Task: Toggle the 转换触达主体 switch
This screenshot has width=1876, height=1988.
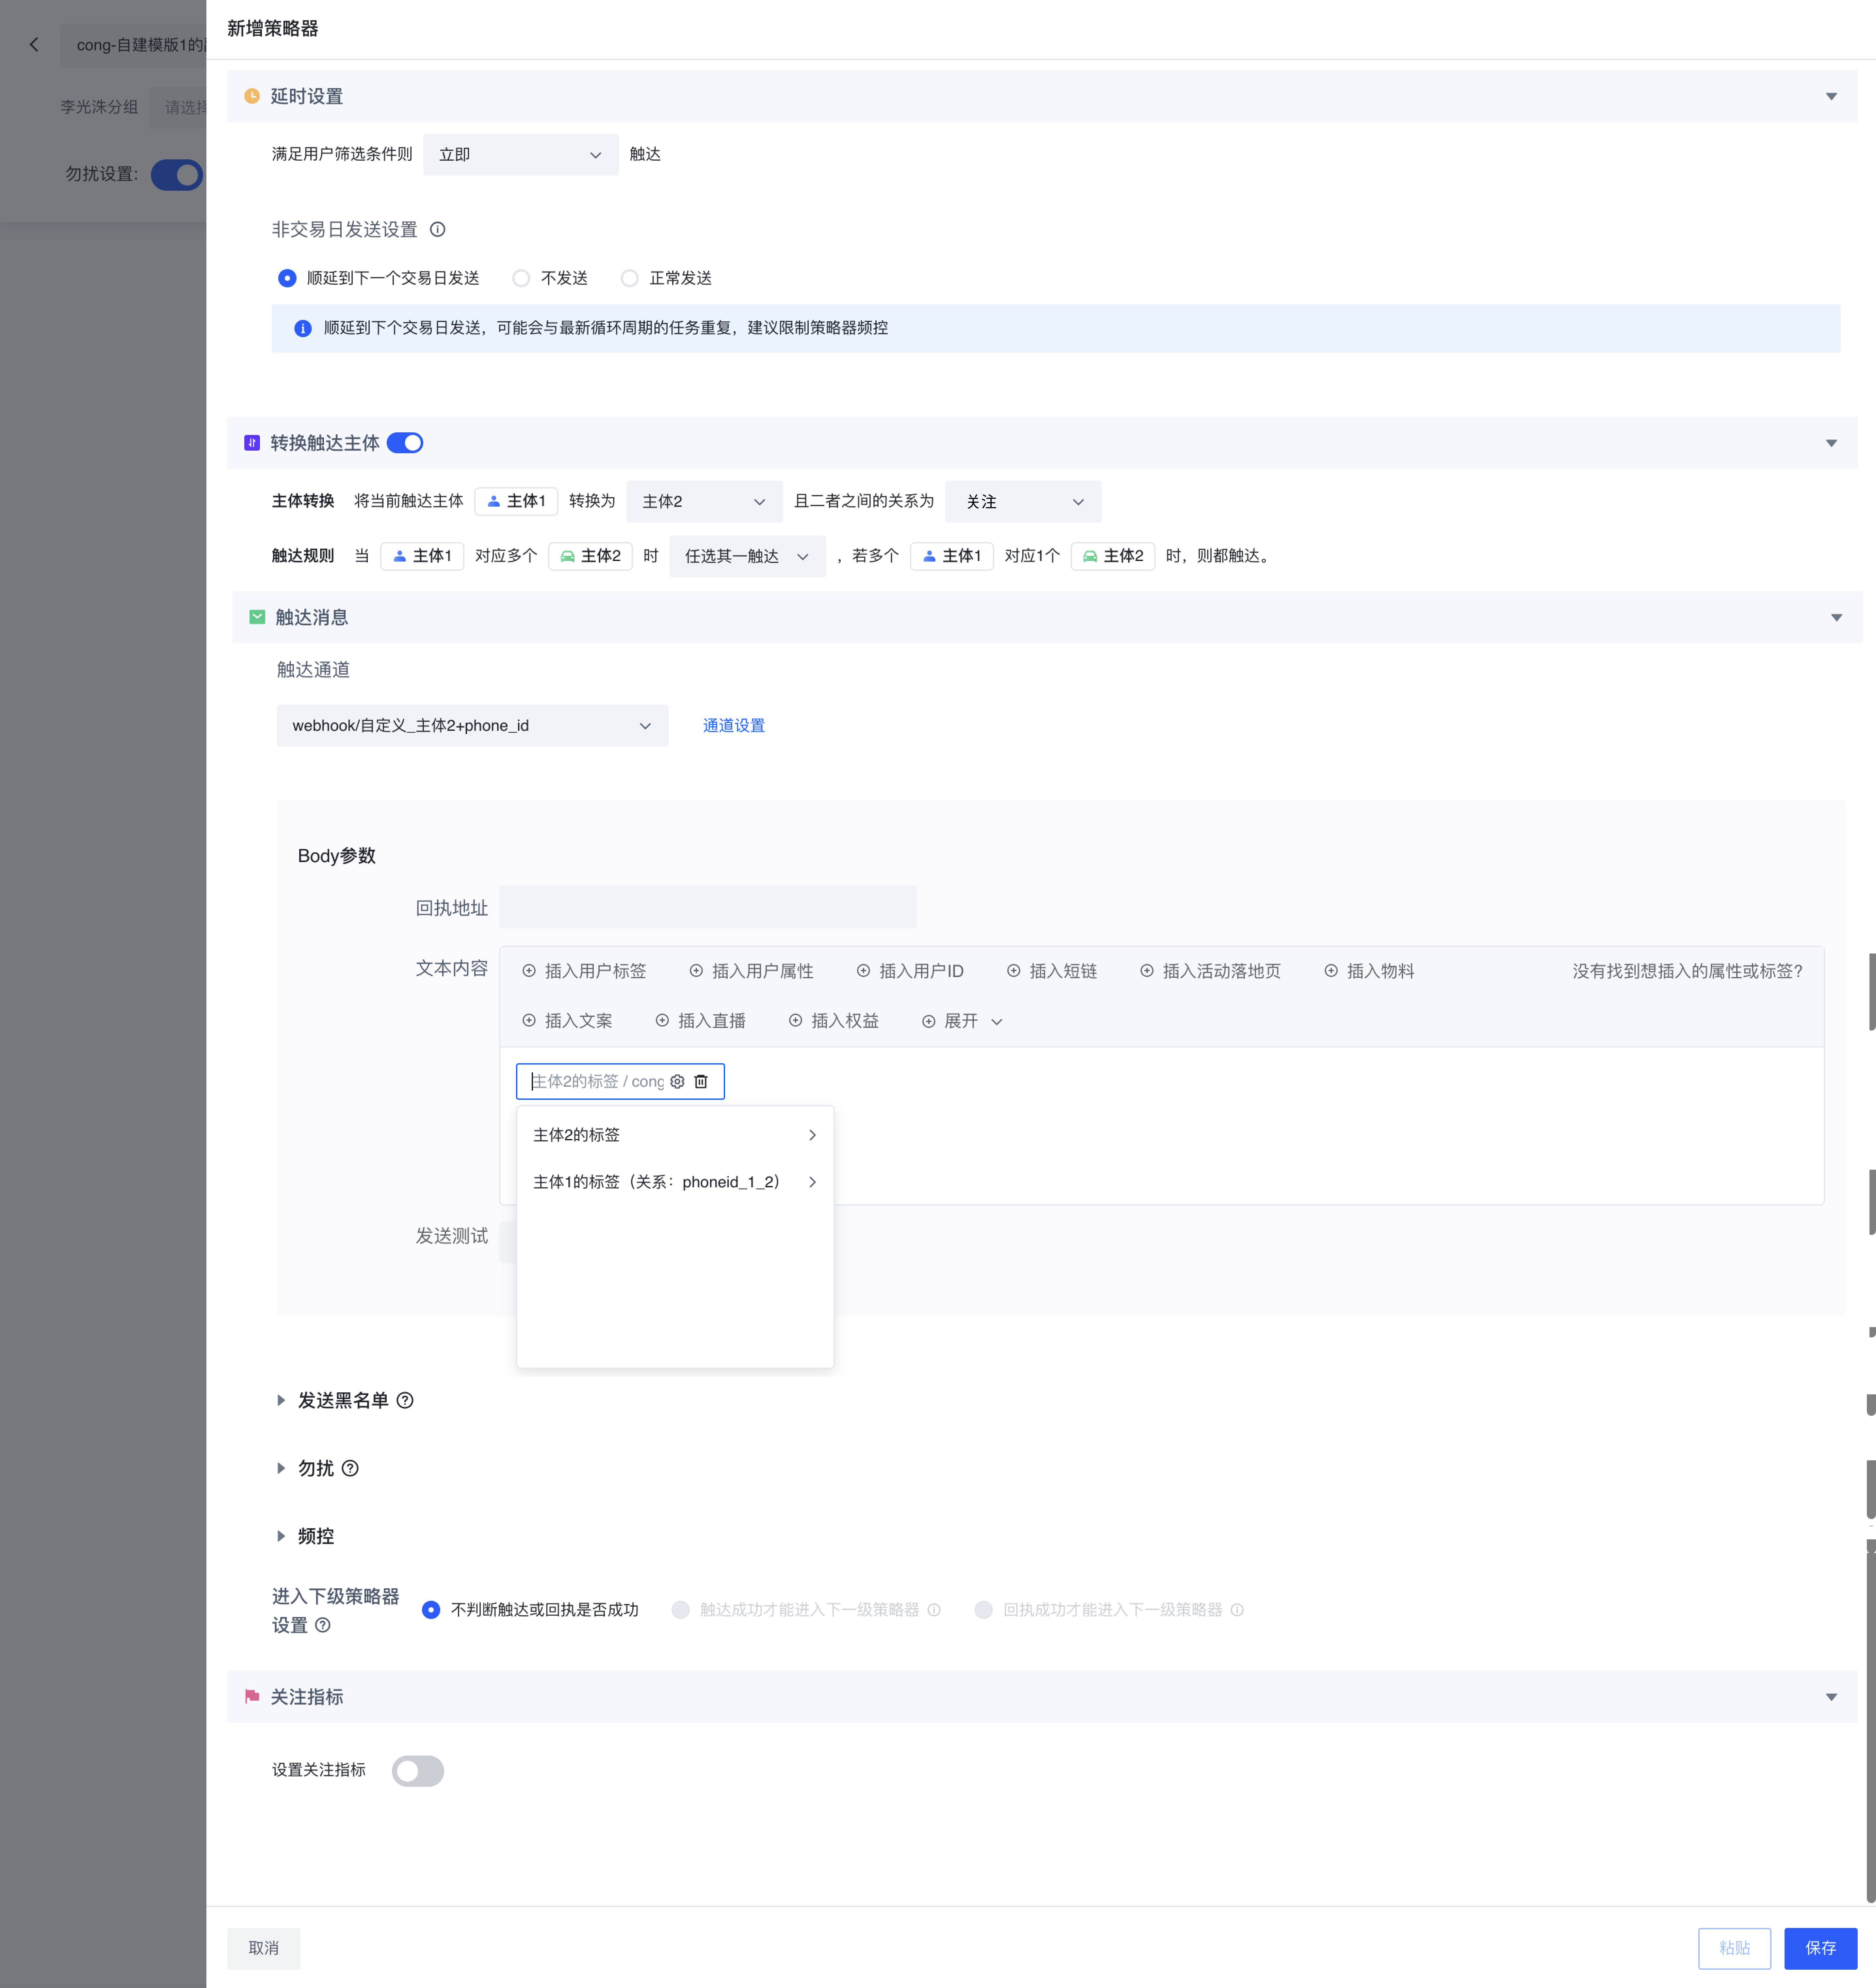Action: [405, 443]
